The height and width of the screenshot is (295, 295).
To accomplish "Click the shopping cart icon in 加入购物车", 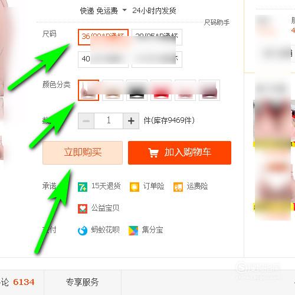I will point(153,153).
